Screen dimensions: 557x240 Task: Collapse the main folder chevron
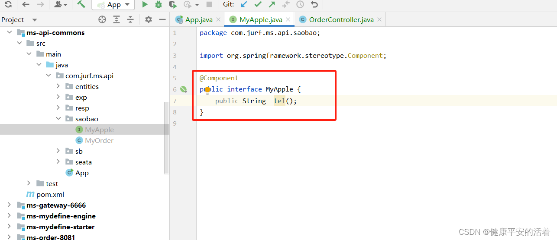coord(29,54)
